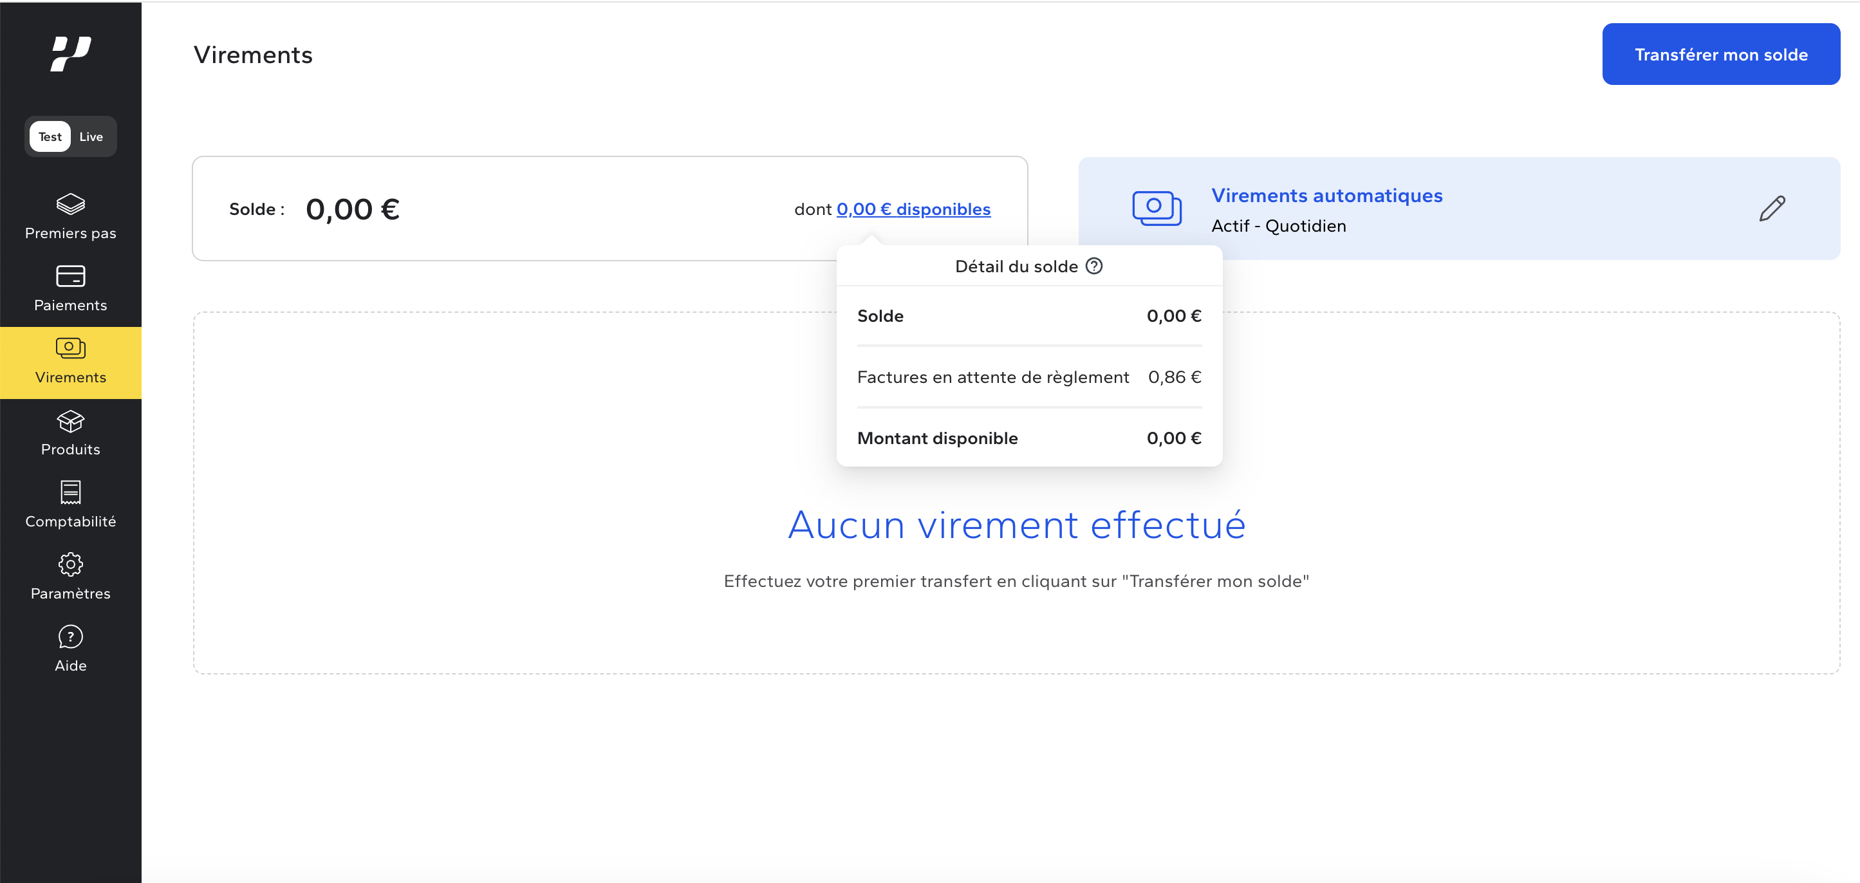1860x883 pixels.
Task: Click the Virements automatiques cash icon
Action: click(1157, 209)
